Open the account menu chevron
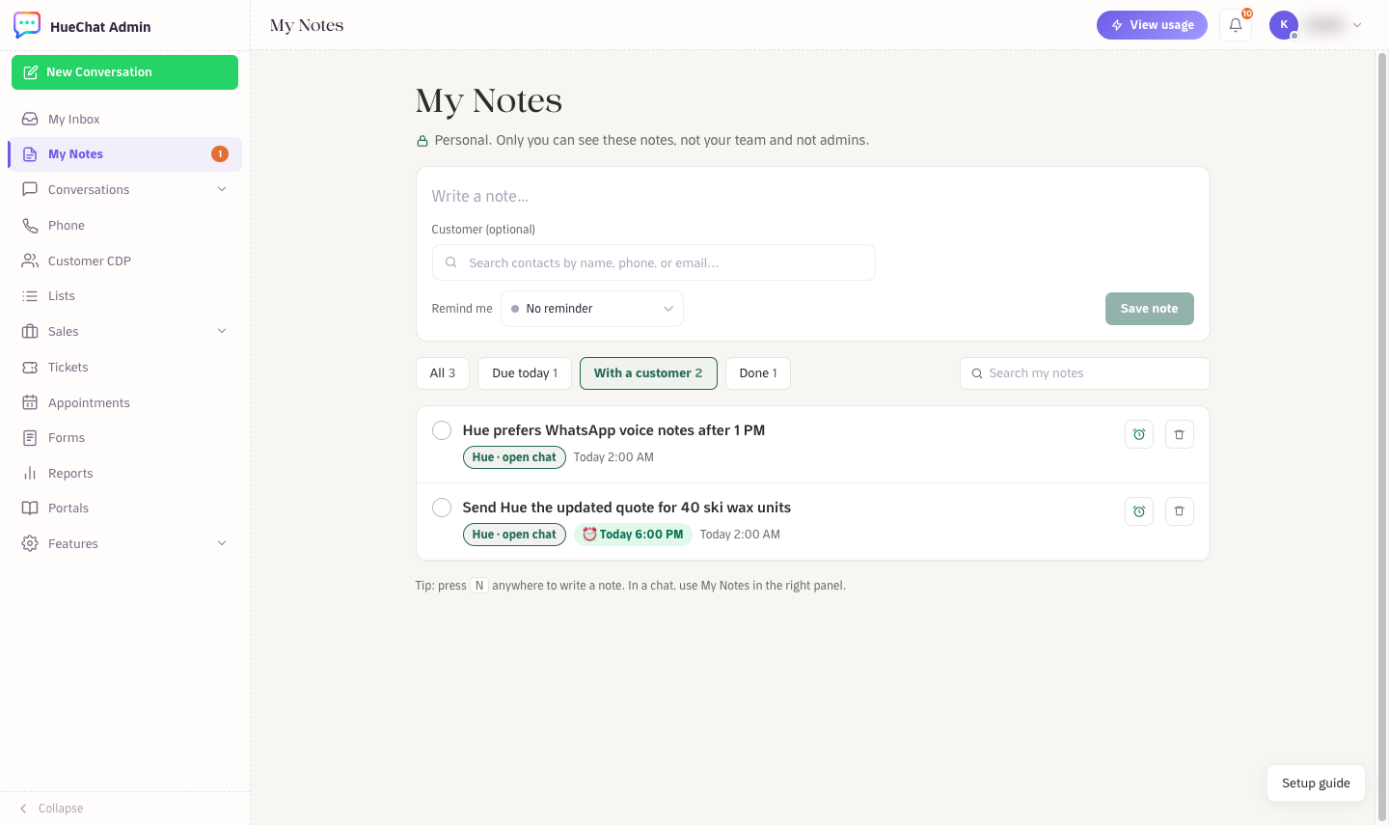Image resolution: width=1389 pixels, height=825 pixels. pos(1357,25)
